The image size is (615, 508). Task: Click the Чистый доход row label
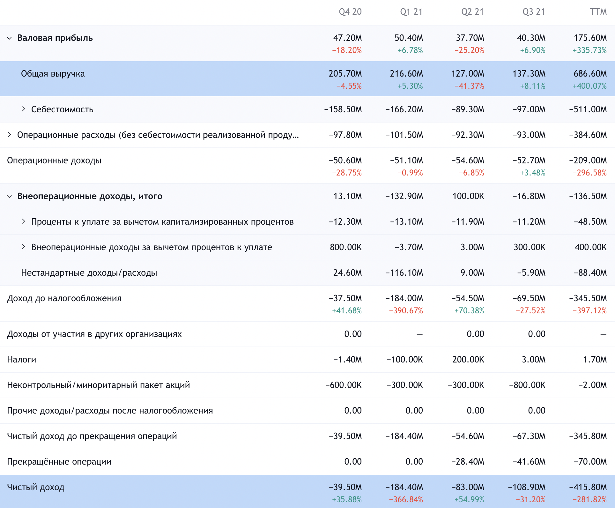tap(36, 487)
